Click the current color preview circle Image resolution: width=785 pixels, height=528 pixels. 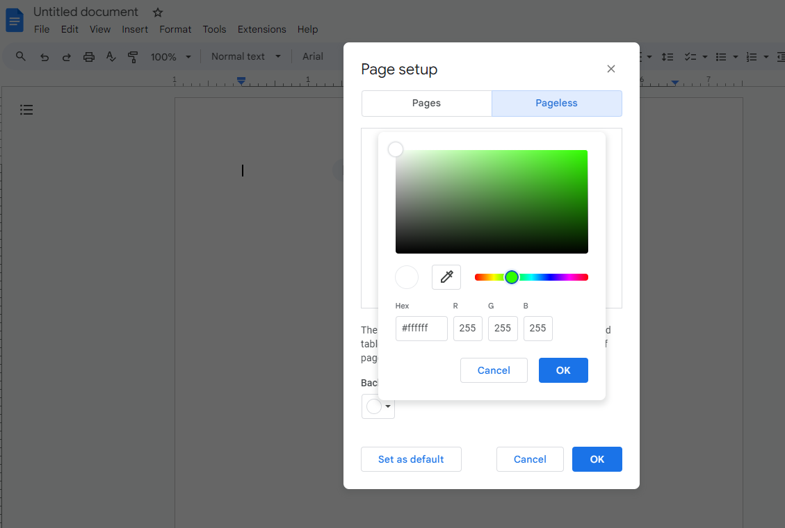click(407, 277)
